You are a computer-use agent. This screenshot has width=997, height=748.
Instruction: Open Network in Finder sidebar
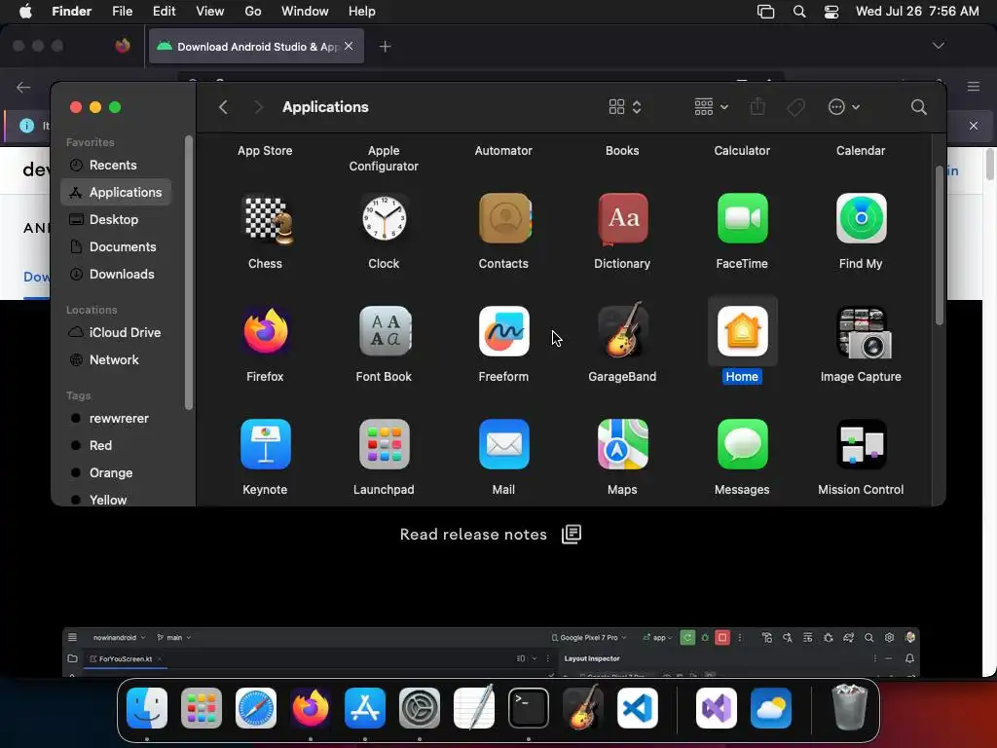[116, 360]
